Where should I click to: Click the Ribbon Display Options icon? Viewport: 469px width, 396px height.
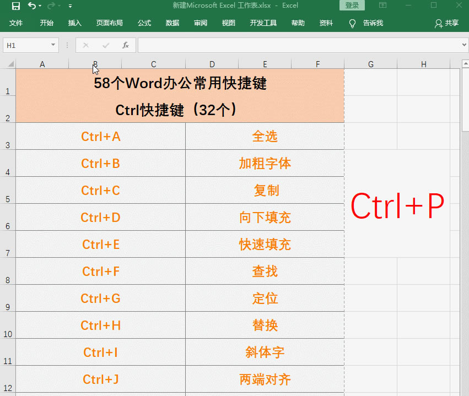383,6
